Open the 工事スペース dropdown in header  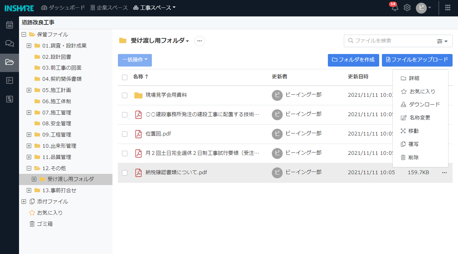click(x=154, y=7)
